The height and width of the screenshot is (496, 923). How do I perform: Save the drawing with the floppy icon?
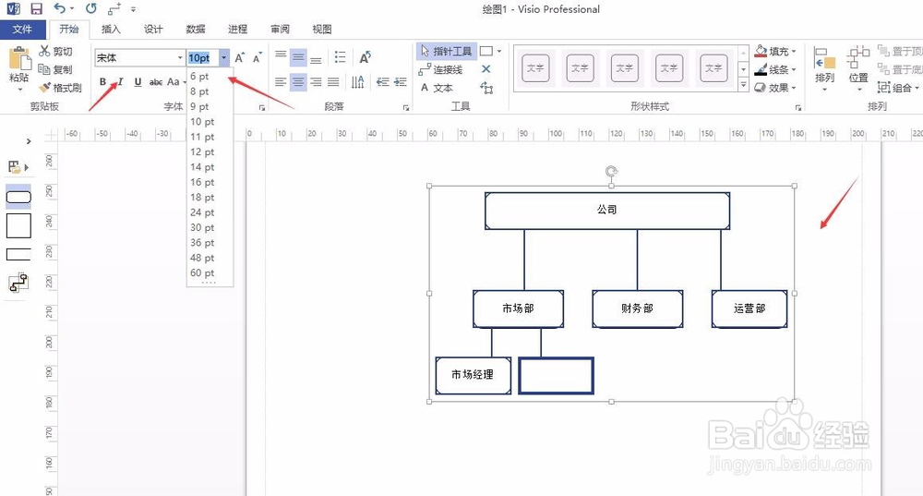[37, 9]
